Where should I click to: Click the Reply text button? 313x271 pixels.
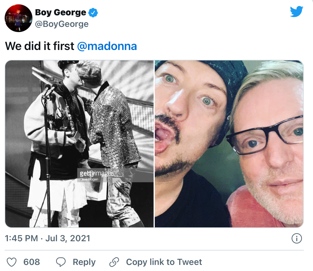[x=84, y=262]
